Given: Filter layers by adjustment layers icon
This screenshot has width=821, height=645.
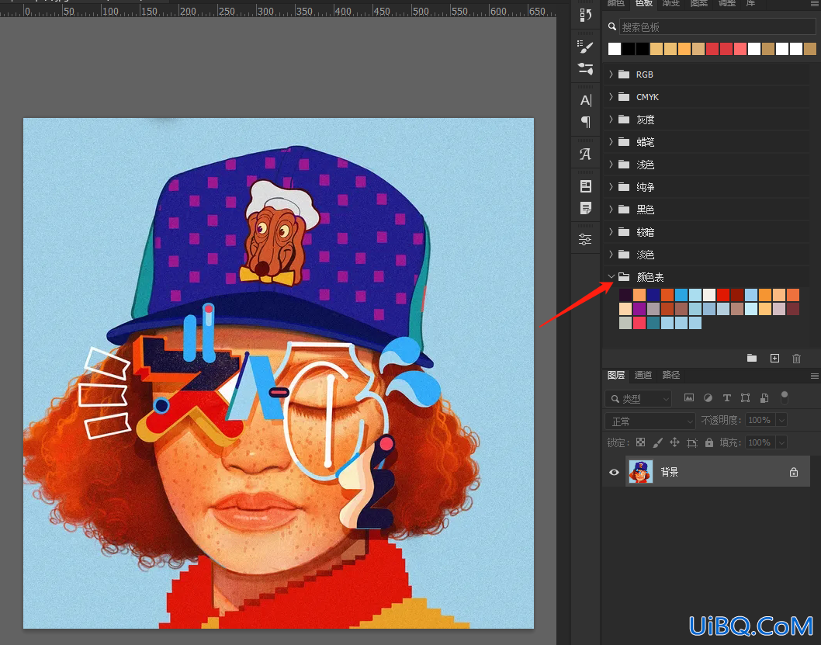Looking at the screenshot, I should pyautogui.click(x=708, y=398).
